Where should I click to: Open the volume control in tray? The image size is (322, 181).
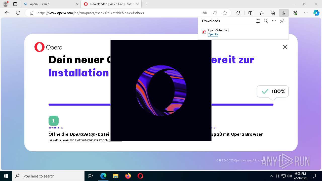(x=290, y=176)
